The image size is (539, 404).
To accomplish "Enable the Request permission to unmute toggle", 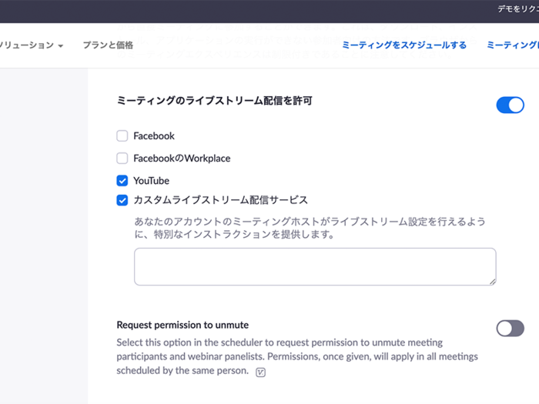I will (510, 329).
